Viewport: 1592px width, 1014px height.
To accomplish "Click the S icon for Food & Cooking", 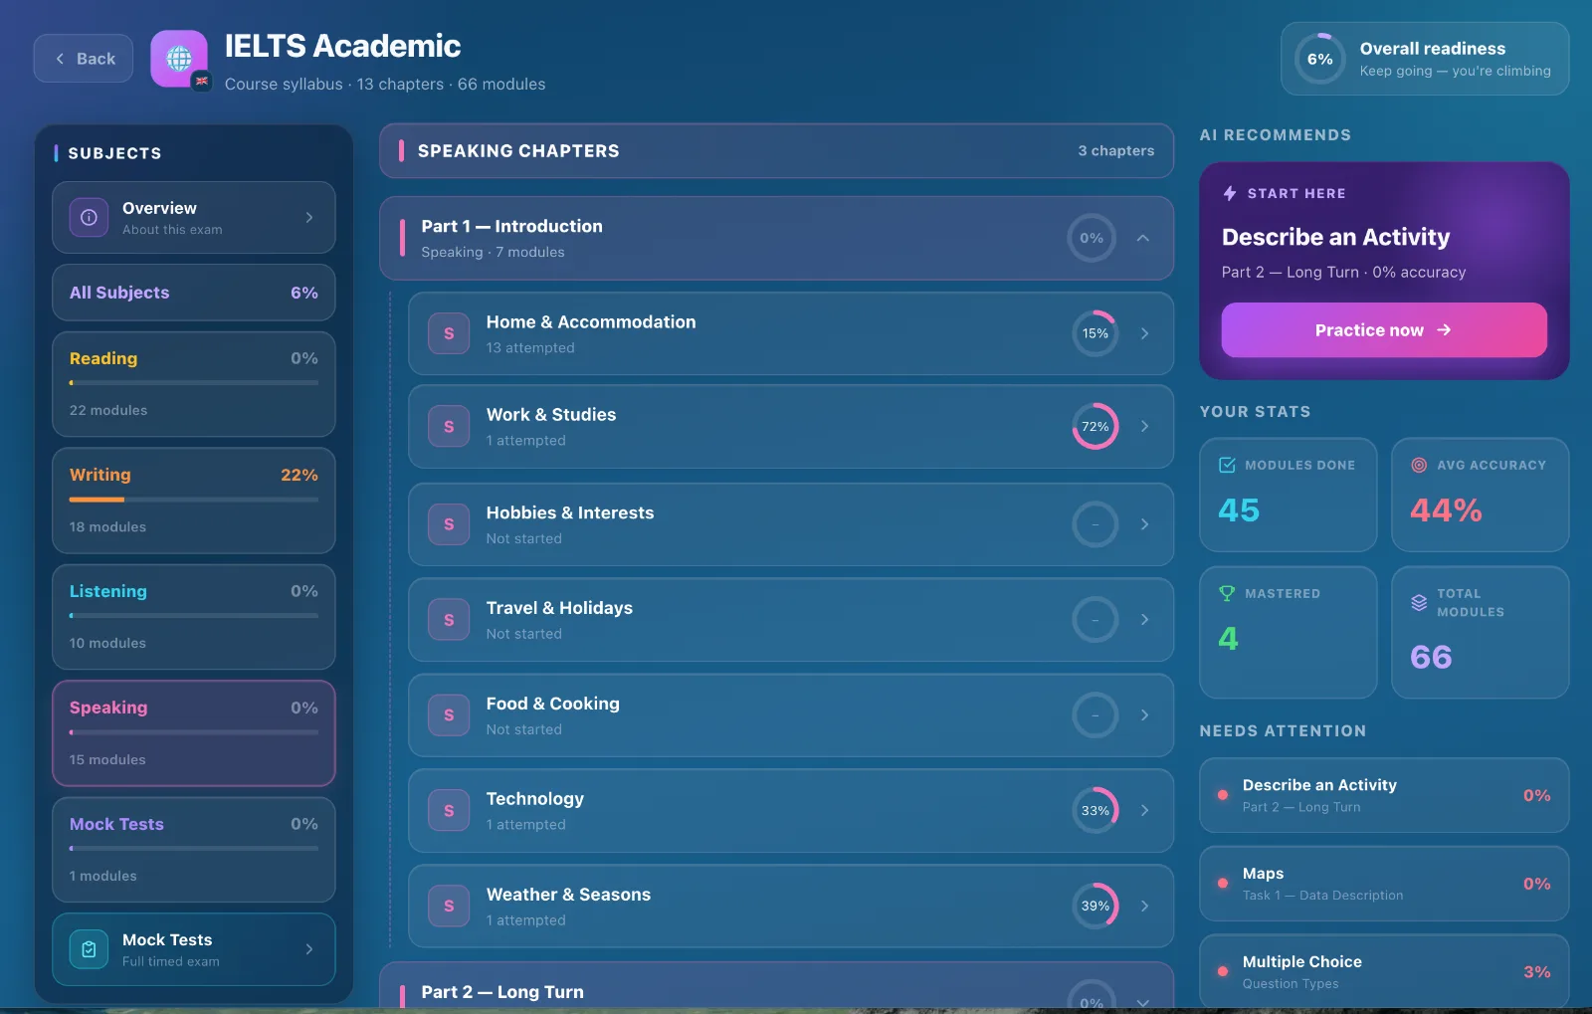I will click(x=449, y=714).
